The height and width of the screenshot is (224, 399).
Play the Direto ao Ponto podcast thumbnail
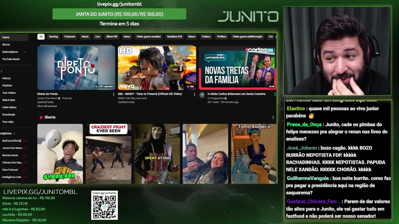76,68
